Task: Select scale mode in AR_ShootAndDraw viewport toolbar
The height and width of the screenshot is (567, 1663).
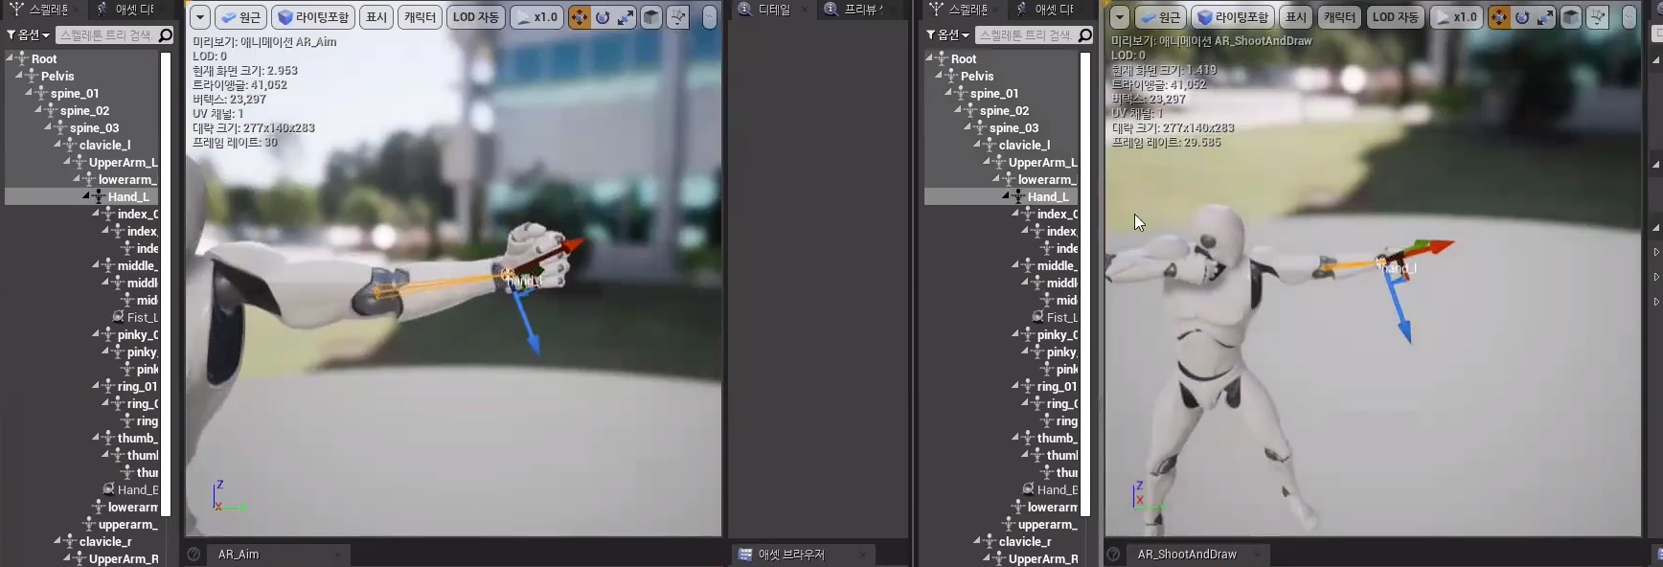Action: (x=1544, y=17)
